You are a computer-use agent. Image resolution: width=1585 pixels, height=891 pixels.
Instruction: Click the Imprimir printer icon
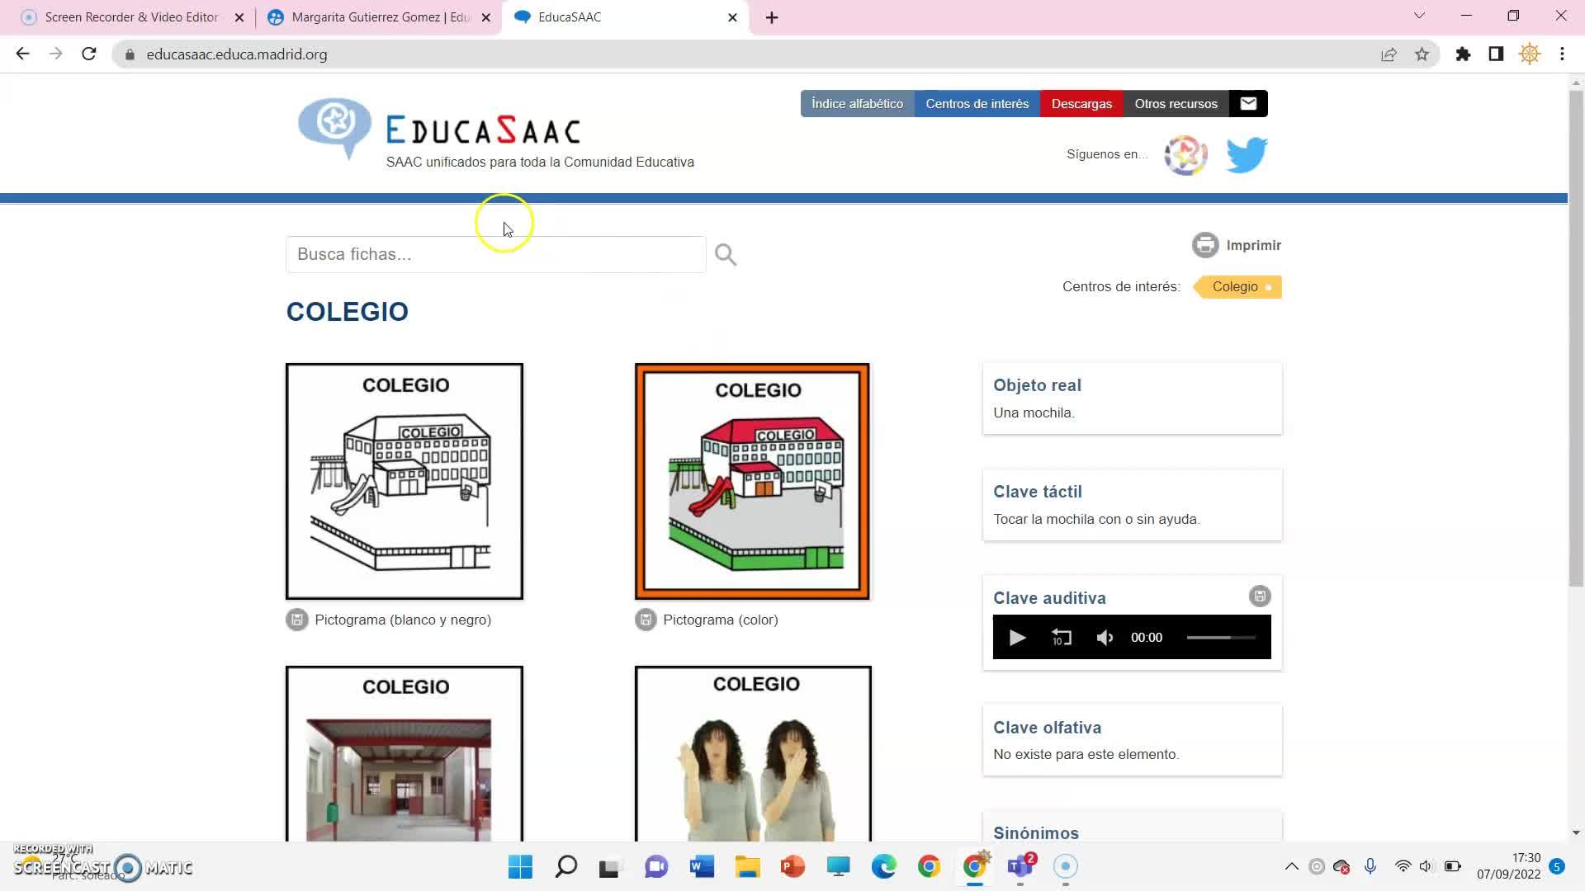click(1204, 245)
